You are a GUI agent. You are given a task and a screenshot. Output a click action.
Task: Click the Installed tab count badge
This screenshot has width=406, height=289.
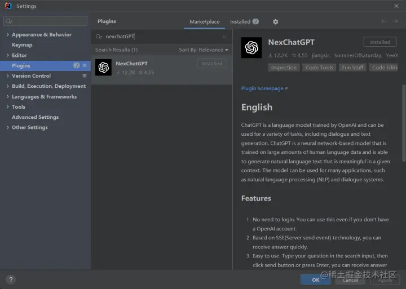[255, 21]
